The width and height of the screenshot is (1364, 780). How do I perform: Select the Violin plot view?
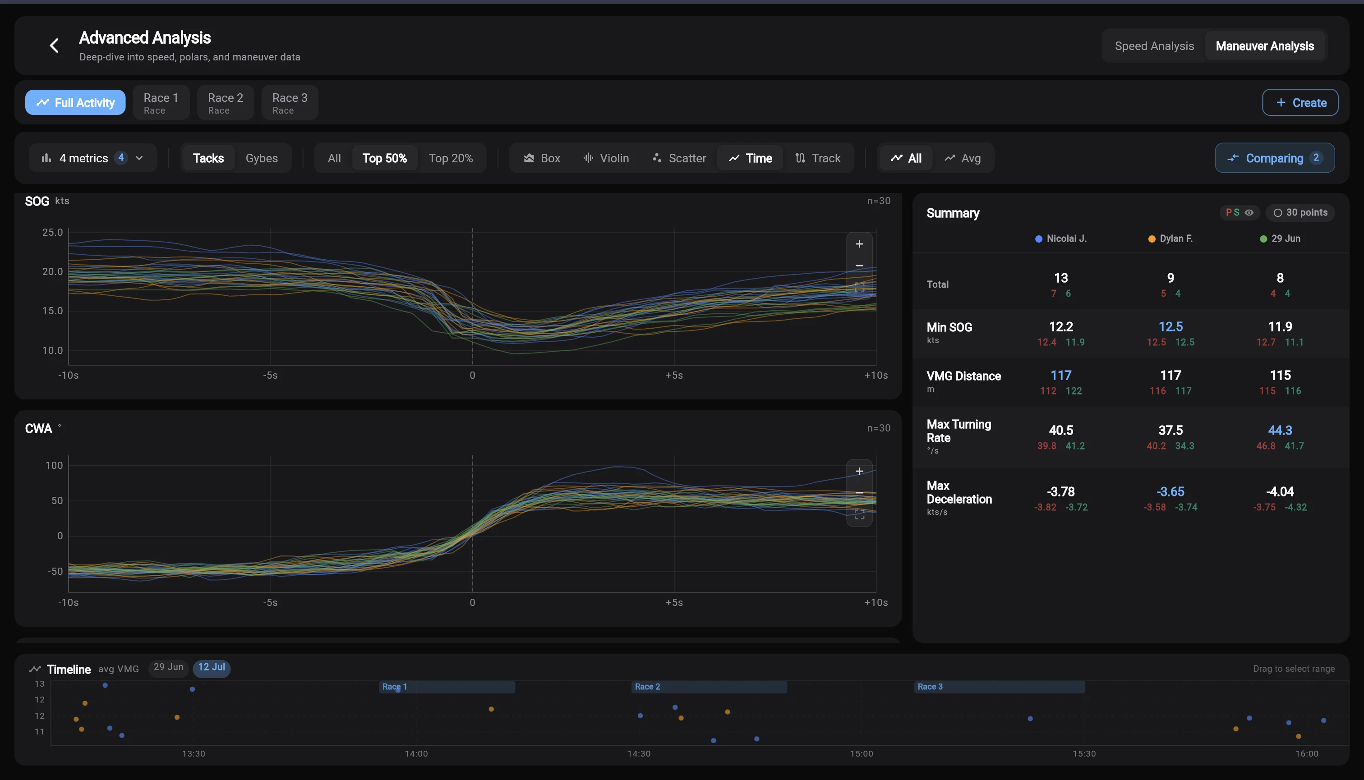(606, 158)
